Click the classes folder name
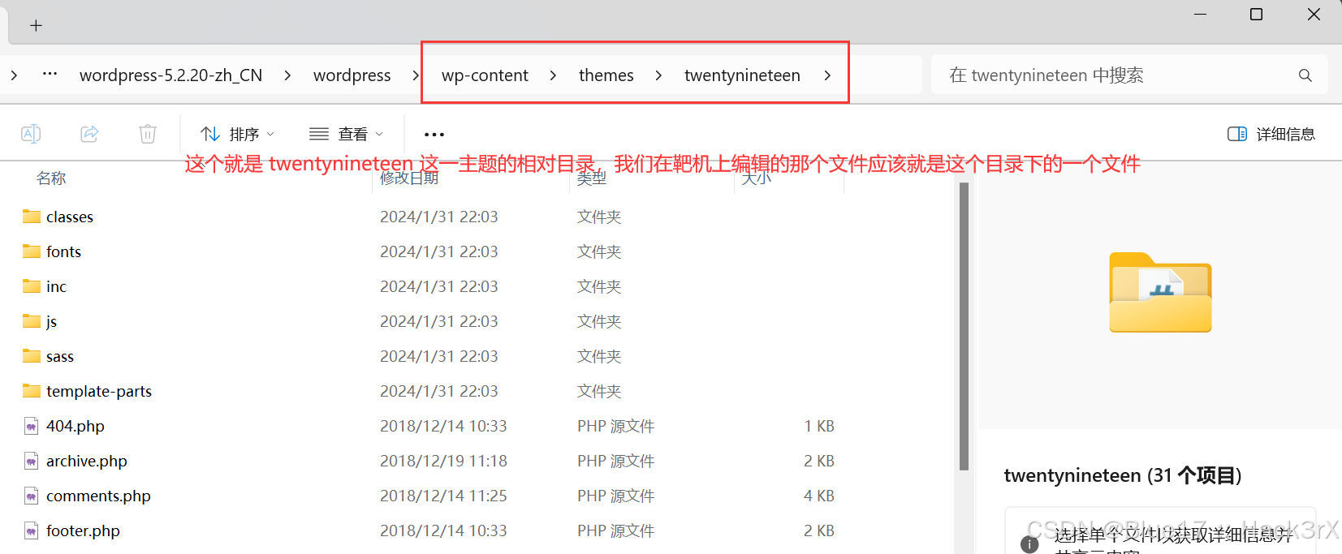The height and width of the screenshot is (554, 1342). 70,217
